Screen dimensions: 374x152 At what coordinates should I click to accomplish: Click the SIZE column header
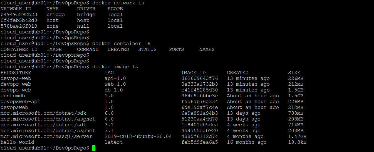click(x=294, y=73)
